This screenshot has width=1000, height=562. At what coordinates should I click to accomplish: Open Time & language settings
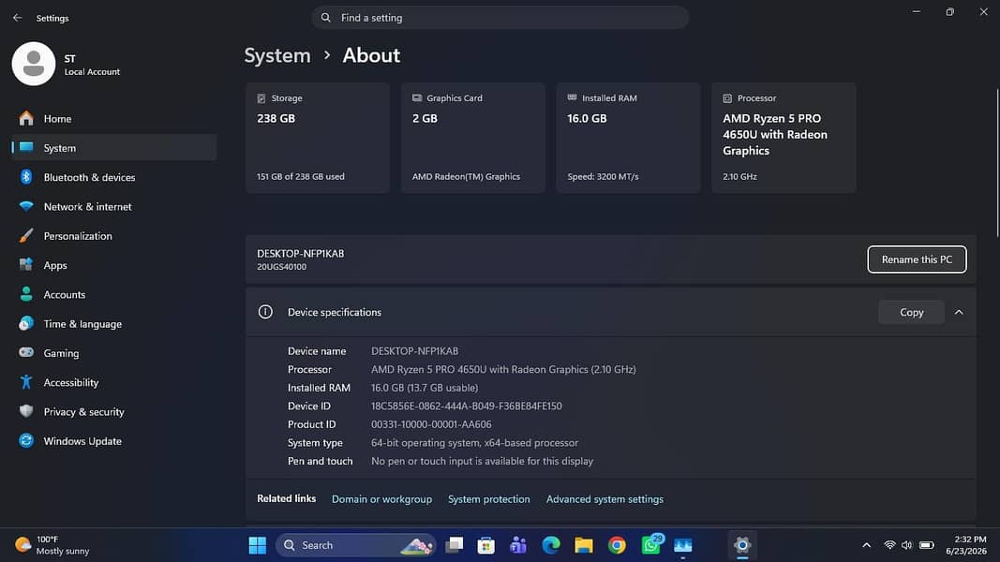click(114, 324)
